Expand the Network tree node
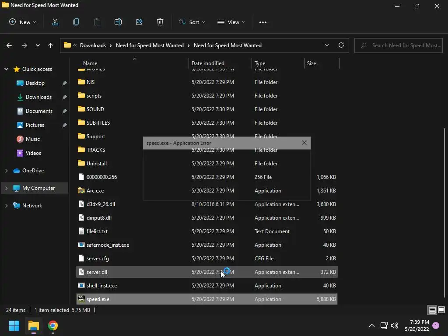Viewport: 448px width, 336px height. 6,206
